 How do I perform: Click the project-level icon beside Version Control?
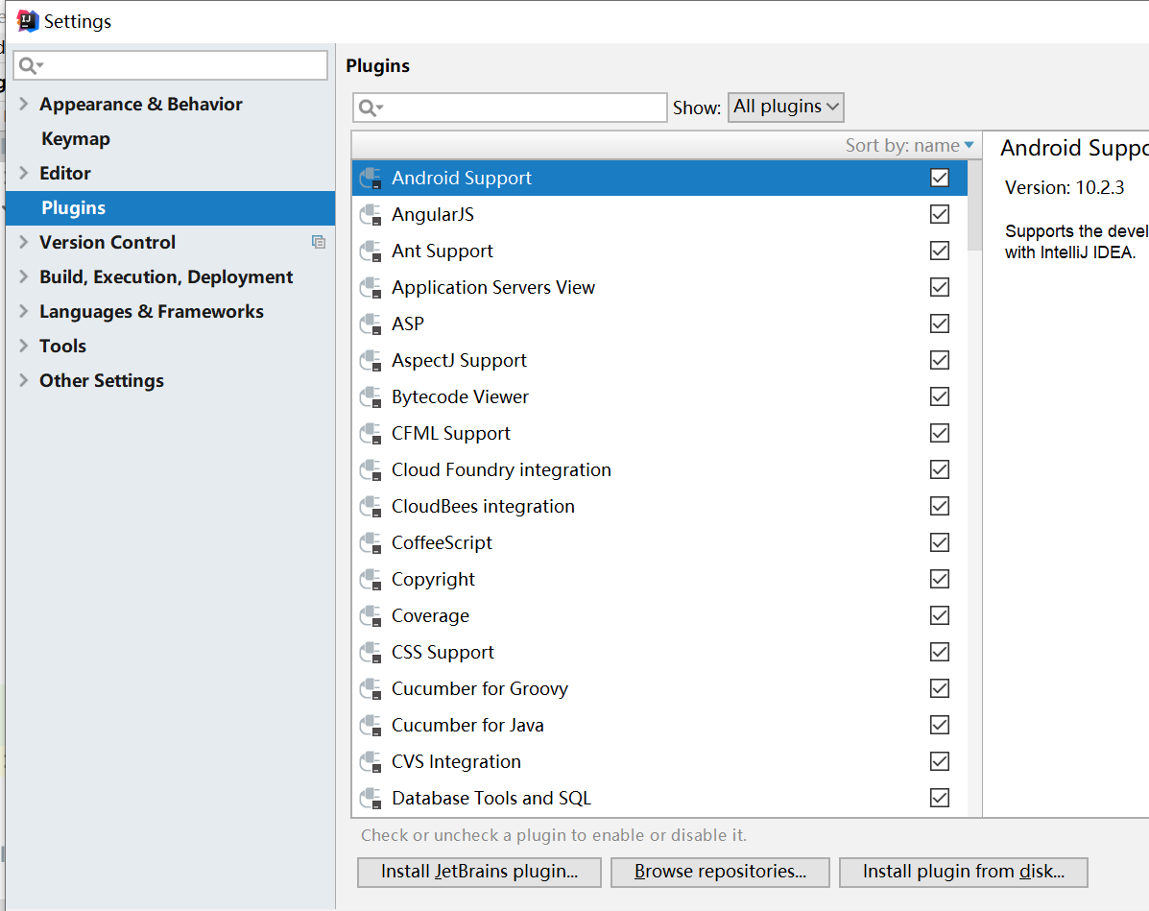pyautogui.click(x=318, y=242)
